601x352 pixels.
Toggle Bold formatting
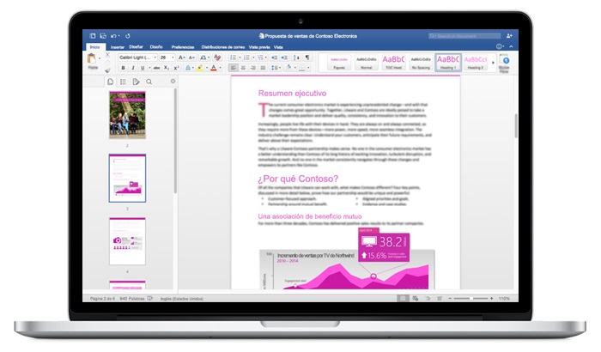point(123,68)
